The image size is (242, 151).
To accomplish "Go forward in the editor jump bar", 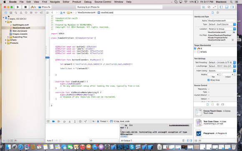I will tap(57, 12).
